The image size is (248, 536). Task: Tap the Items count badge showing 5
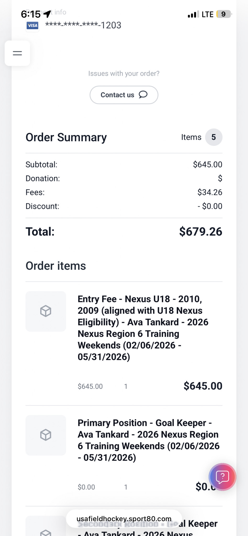pos(214,137)
